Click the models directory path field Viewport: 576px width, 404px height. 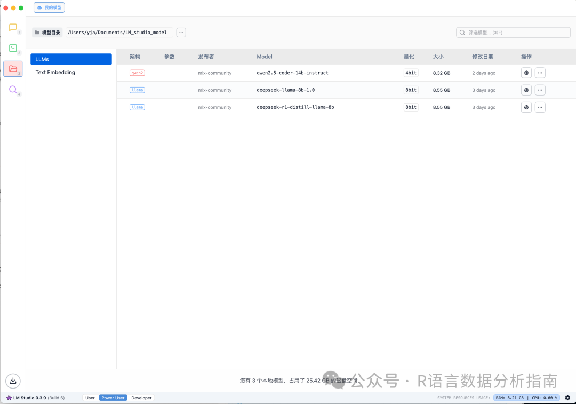[119, 33]
